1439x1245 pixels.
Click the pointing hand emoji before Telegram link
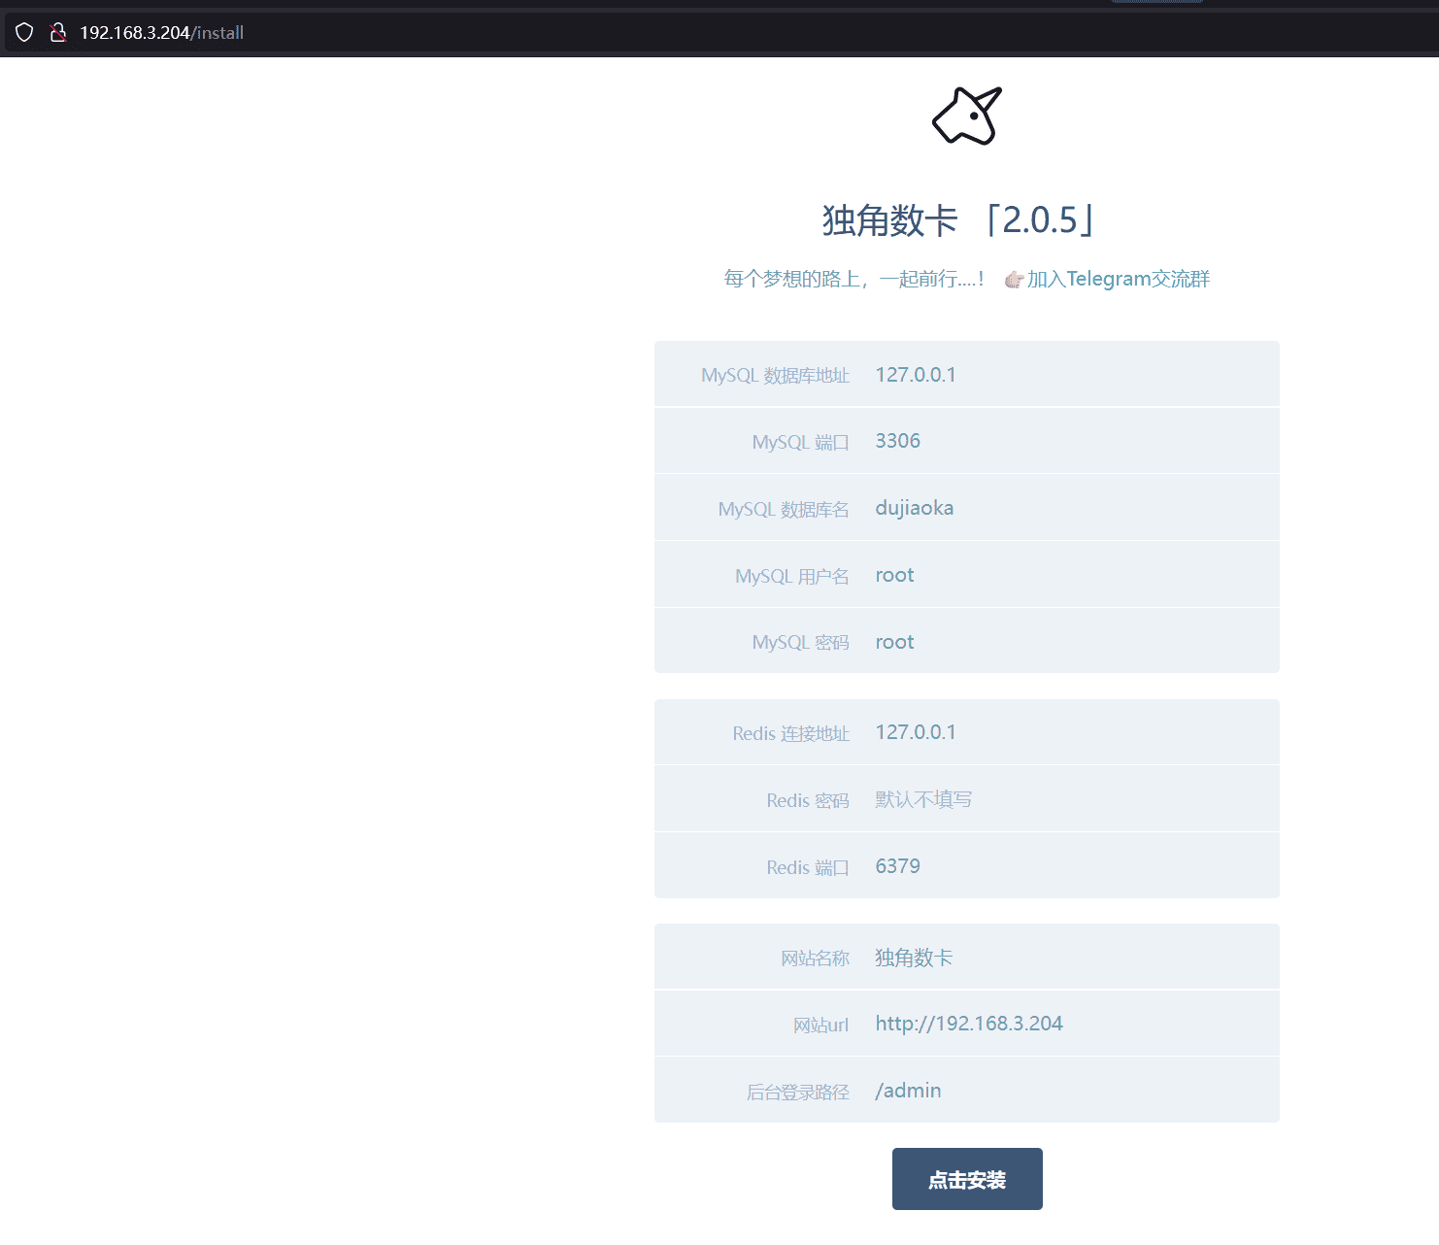coord(1013,280)
